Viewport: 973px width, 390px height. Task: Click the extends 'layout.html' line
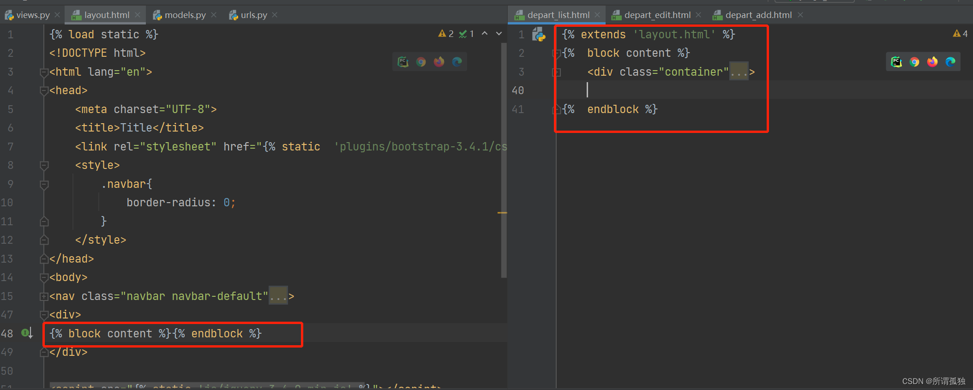pos(649,35)
